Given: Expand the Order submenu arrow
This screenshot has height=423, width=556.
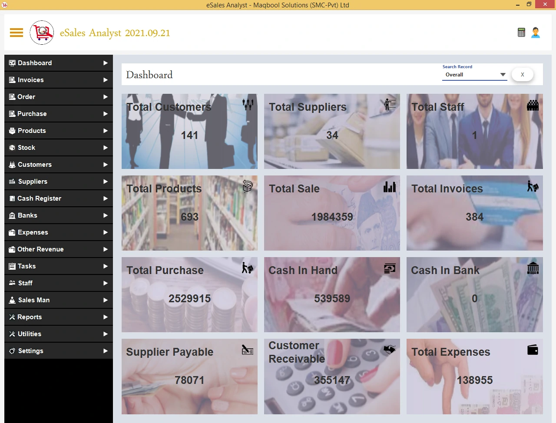Looking at the screenshot, I should (x=106, y=97).
